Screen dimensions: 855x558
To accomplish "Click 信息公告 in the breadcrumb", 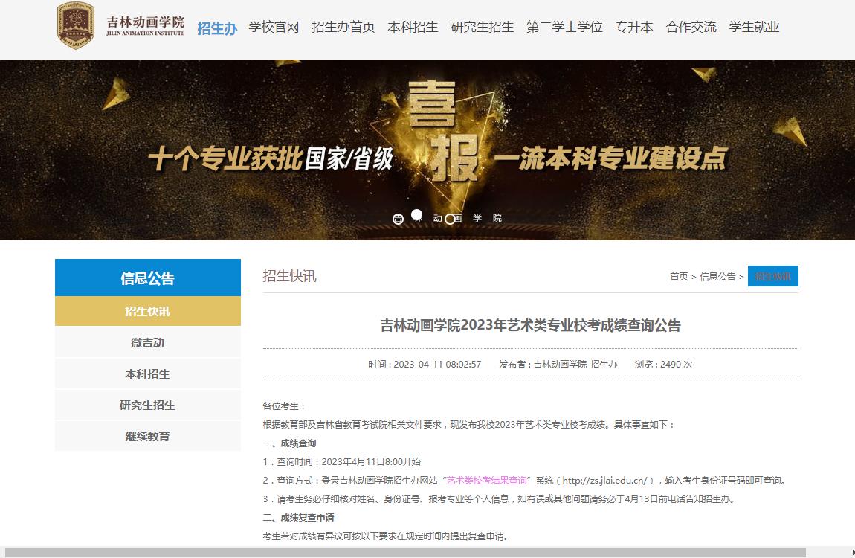I will click(x=717, y=277).
